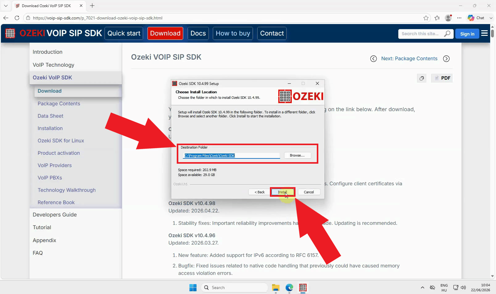Click the taskbar Search box

(x=234, y=288)
